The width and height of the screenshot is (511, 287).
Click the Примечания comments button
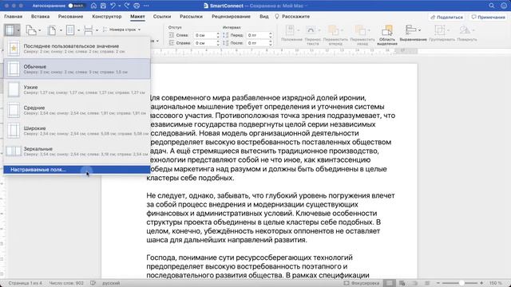pyautogui.click(x=488, y=17)
